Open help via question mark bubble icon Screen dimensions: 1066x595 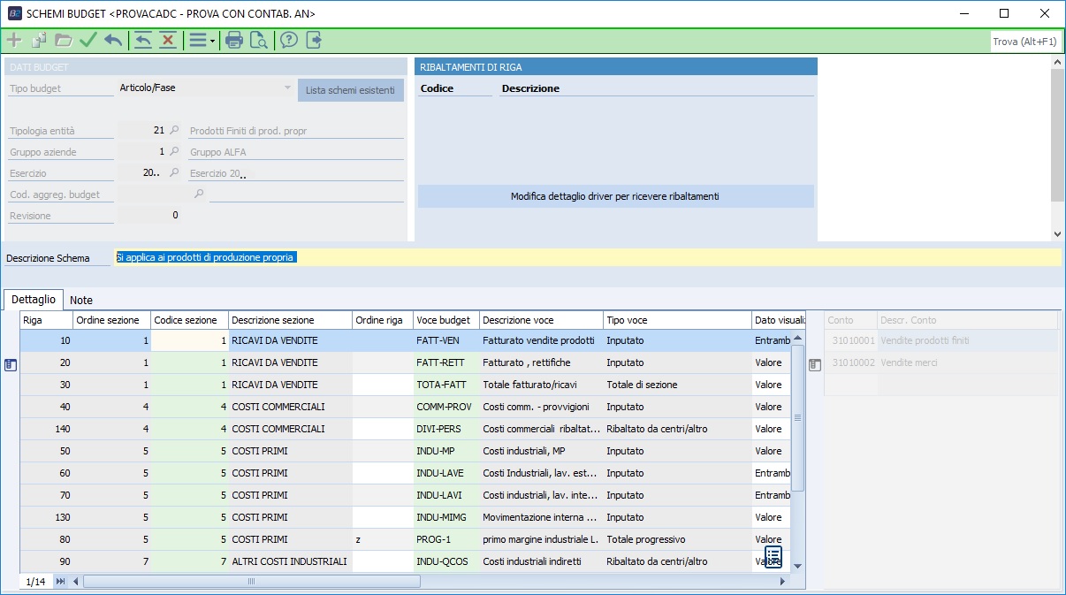pyautogui.click(x=288, y=40)
